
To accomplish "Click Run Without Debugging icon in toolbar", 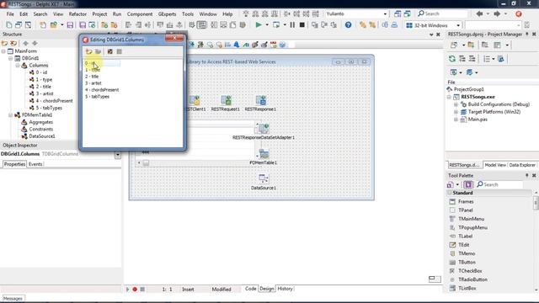I will tap(276, 24).
